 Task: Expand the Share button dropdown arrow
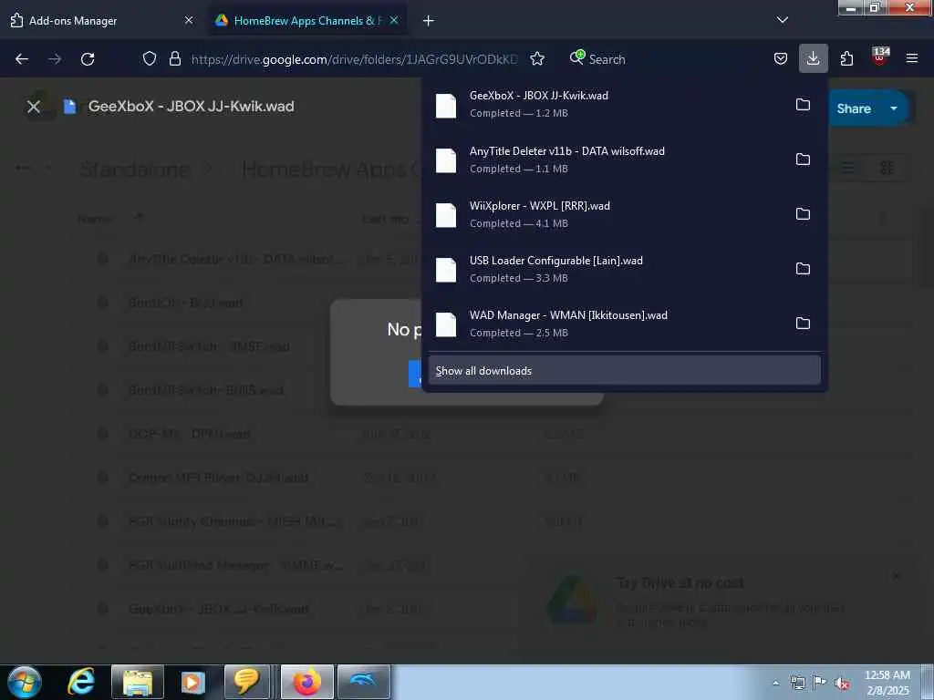click(894, 108)
